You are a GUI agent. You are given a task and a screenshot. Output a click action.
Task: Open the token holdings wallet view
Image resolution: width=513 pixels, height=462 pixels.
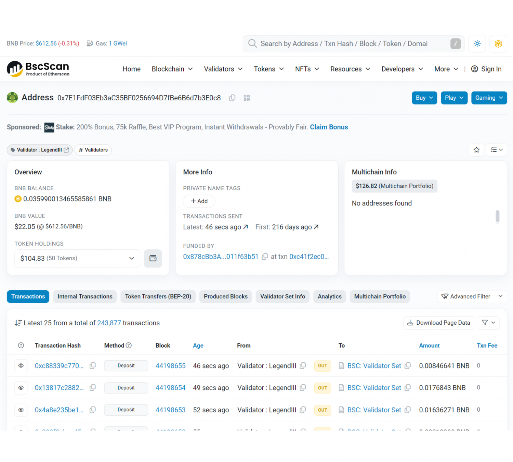(x=153, y=258)
